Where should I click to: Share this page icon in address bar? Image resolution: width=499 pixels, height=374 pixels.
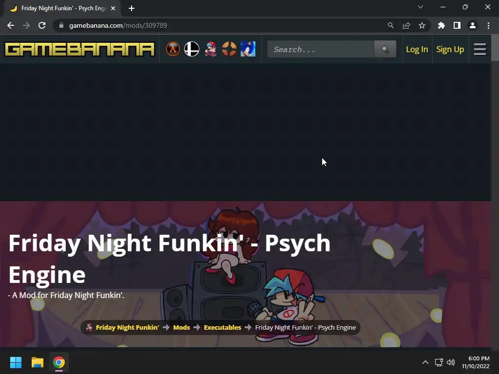pos(406,25)
